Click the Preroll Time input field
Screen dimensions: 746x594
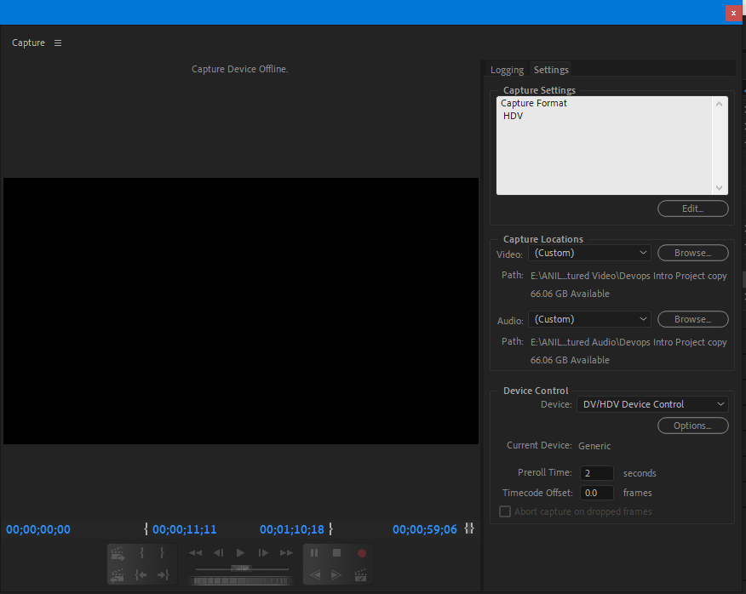click(x=597, y=473)
